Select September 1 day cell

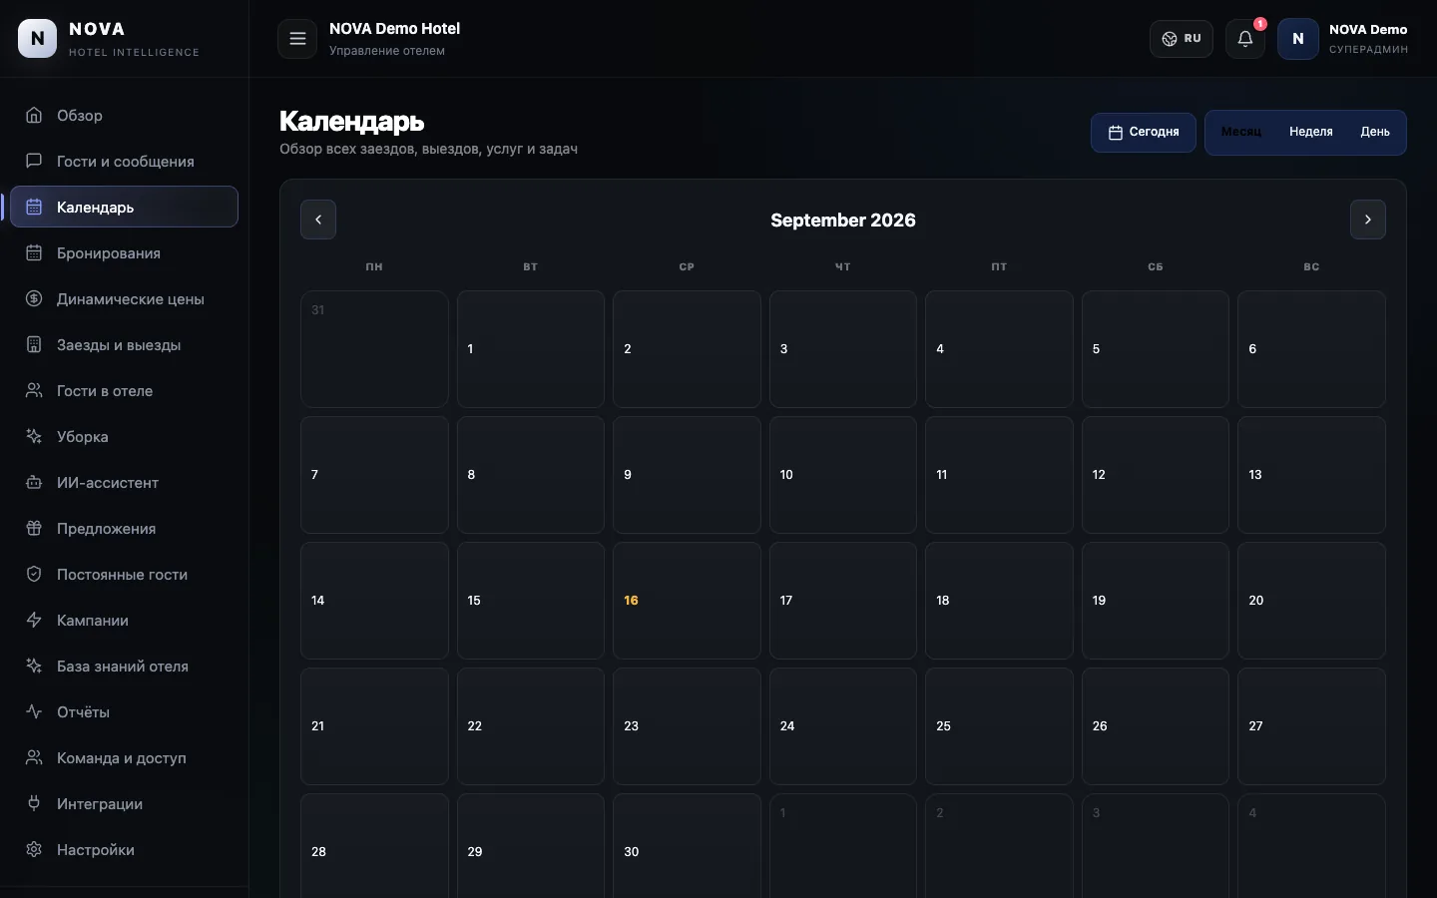click(531, 349)
